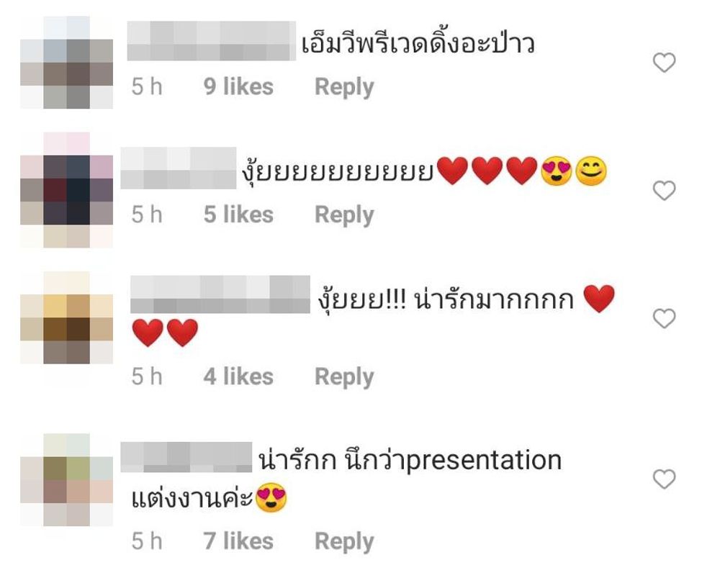Viewport: 720px width, 578px height.
Task: Heart the comment with 4 likes
Action: tap(664, 319)
